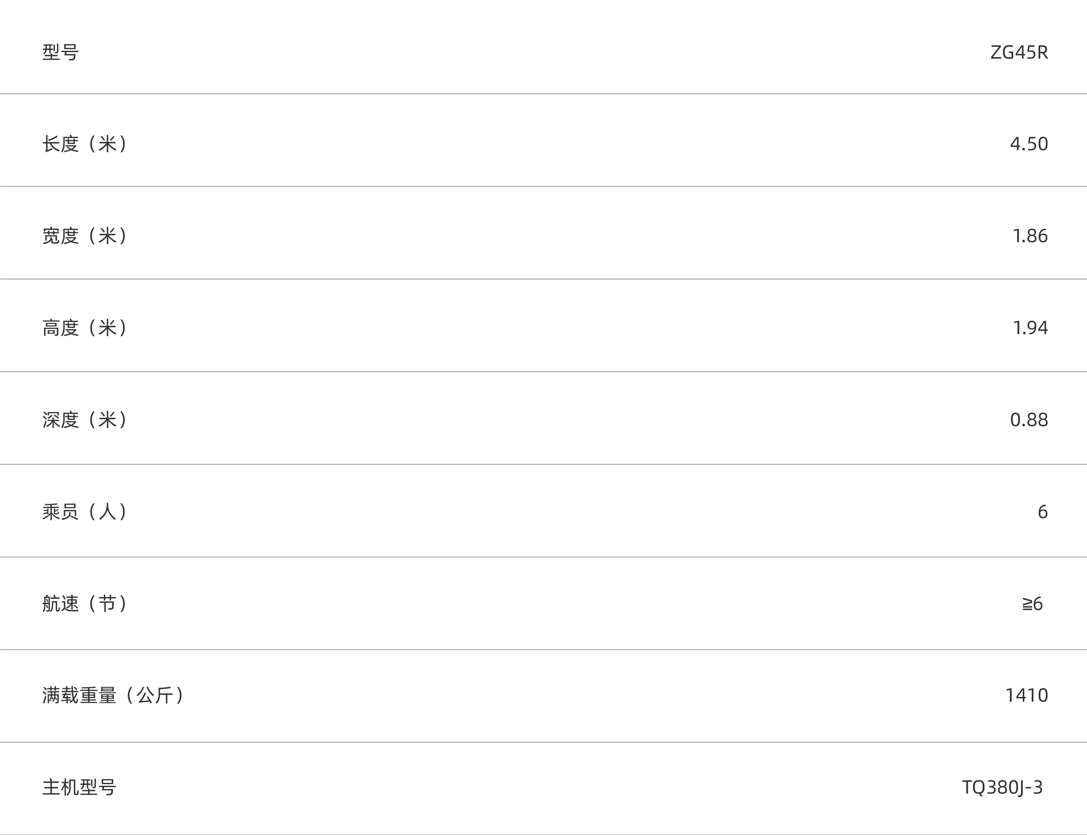Click the 长度（米） label
The height and width of the screenshot is (835, 1087).
(x=85, y=144)
